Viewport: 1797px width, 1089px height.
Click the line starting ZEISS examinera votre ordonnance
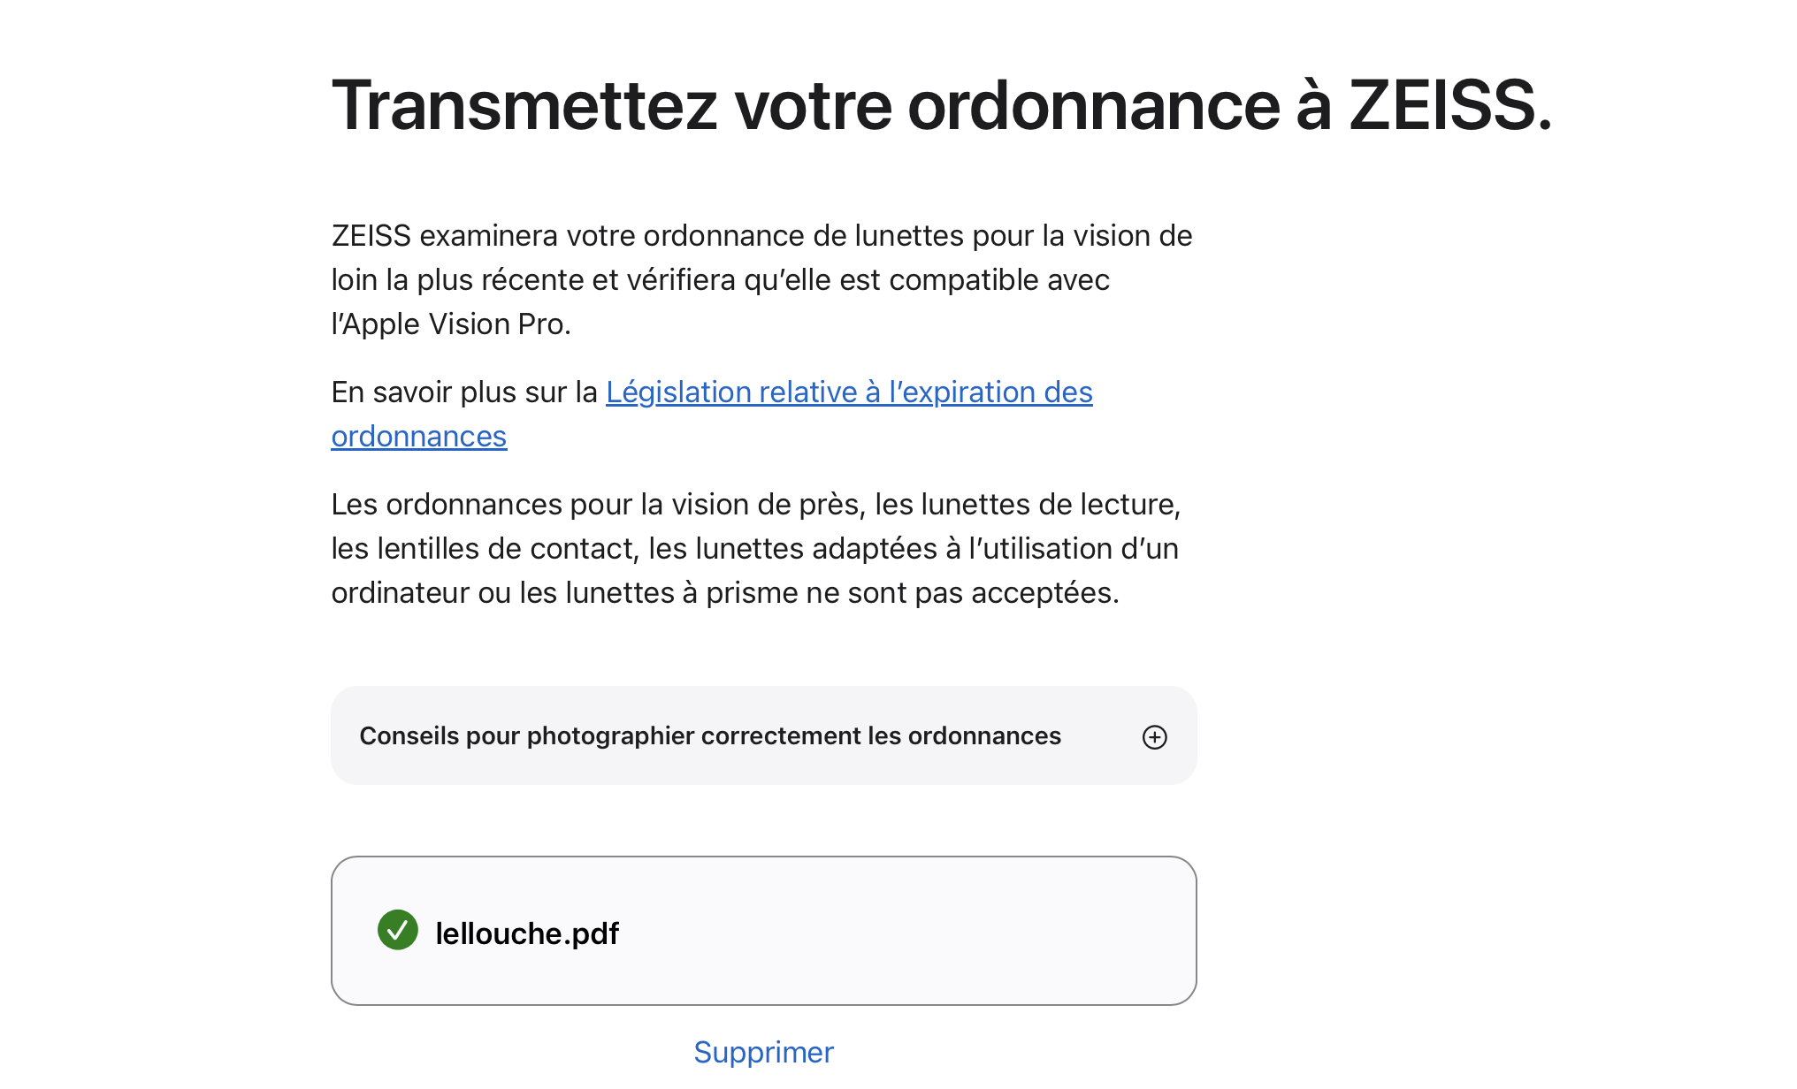[761, 236]
